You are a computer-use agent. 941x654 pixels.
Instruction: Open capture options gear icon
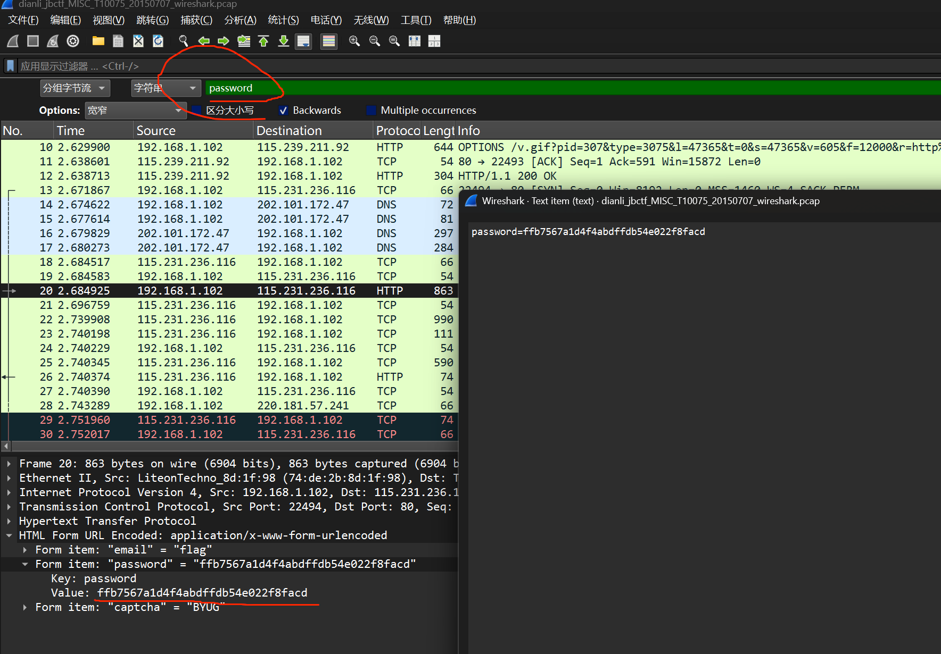(73, 41)
